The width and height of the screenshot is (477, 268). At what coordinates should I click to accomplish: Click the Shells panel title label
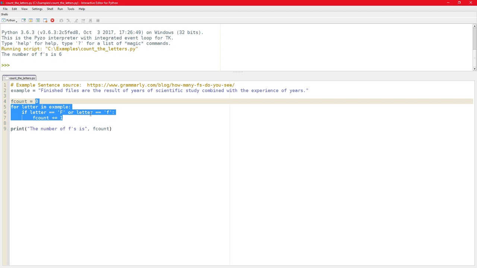coord(4,15)
